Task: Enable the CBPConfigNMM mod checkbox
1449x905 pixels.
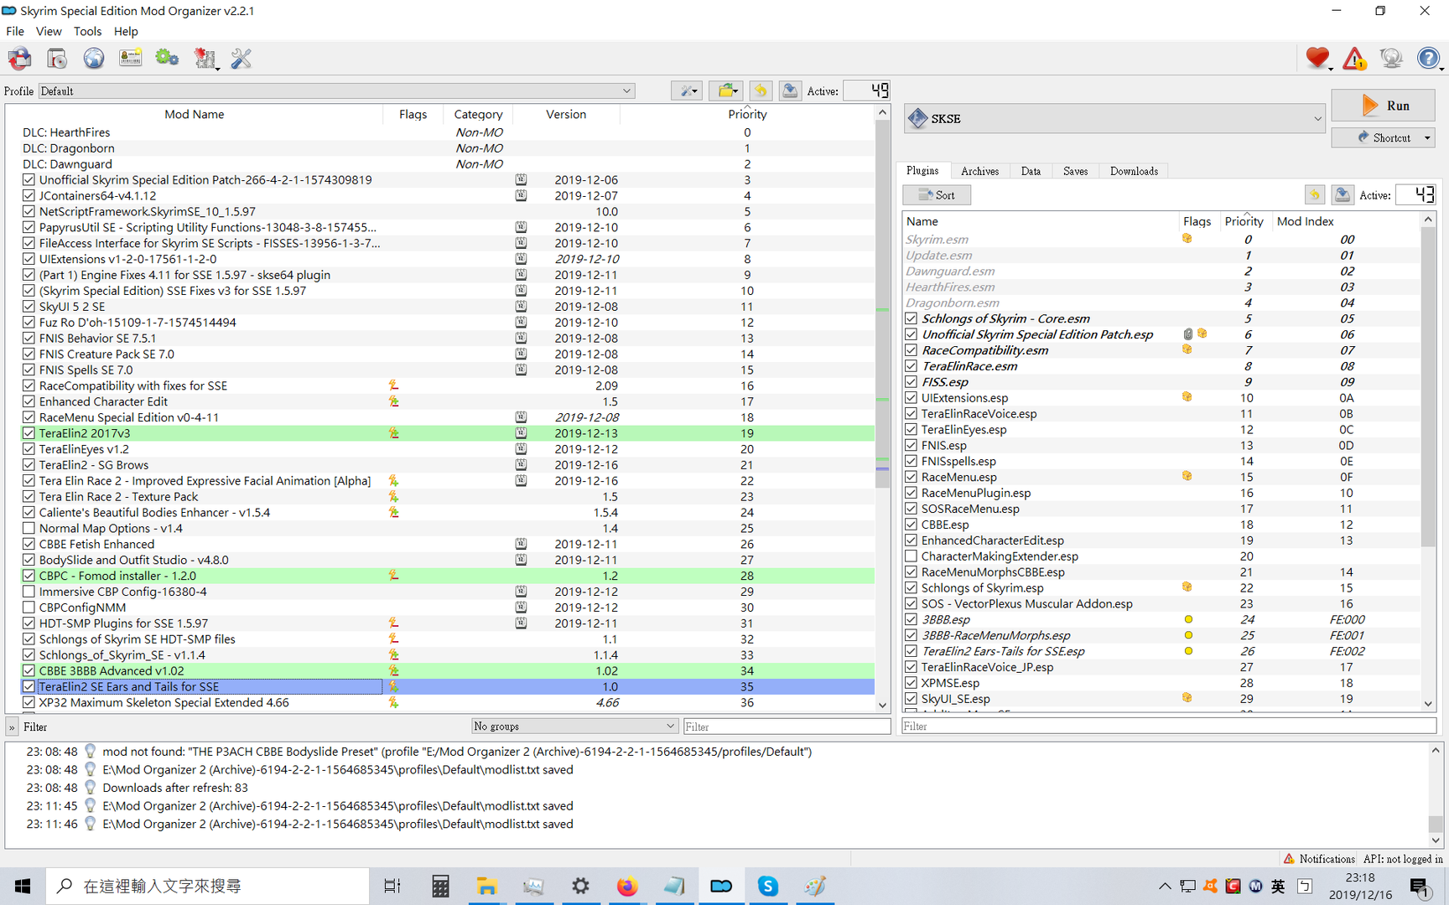Action: [x=29, y=608]
